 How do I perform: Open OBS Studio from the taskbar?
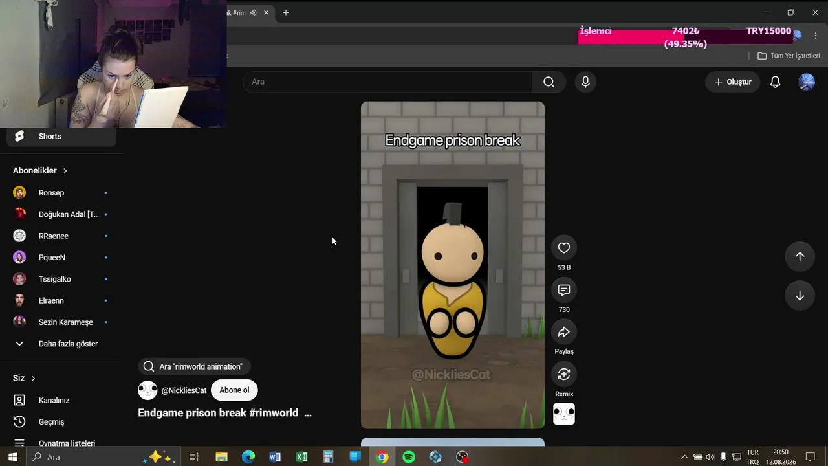point(463,457)
